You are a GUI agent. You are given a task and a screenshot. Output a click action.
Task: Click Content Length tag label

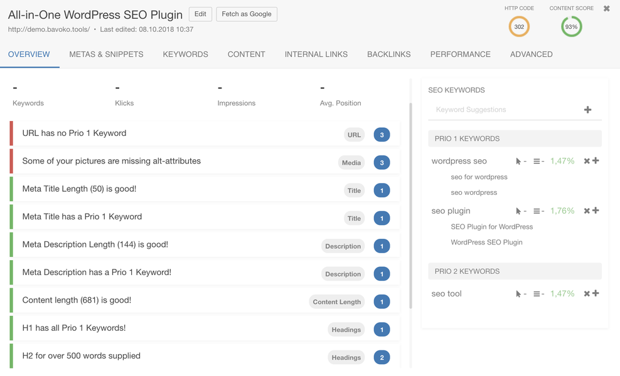[336, 302]
